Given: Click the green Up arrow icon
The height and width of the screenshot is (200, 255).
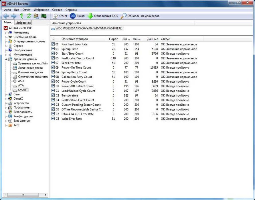Looking at the screenshot, I should pos(21,16).
